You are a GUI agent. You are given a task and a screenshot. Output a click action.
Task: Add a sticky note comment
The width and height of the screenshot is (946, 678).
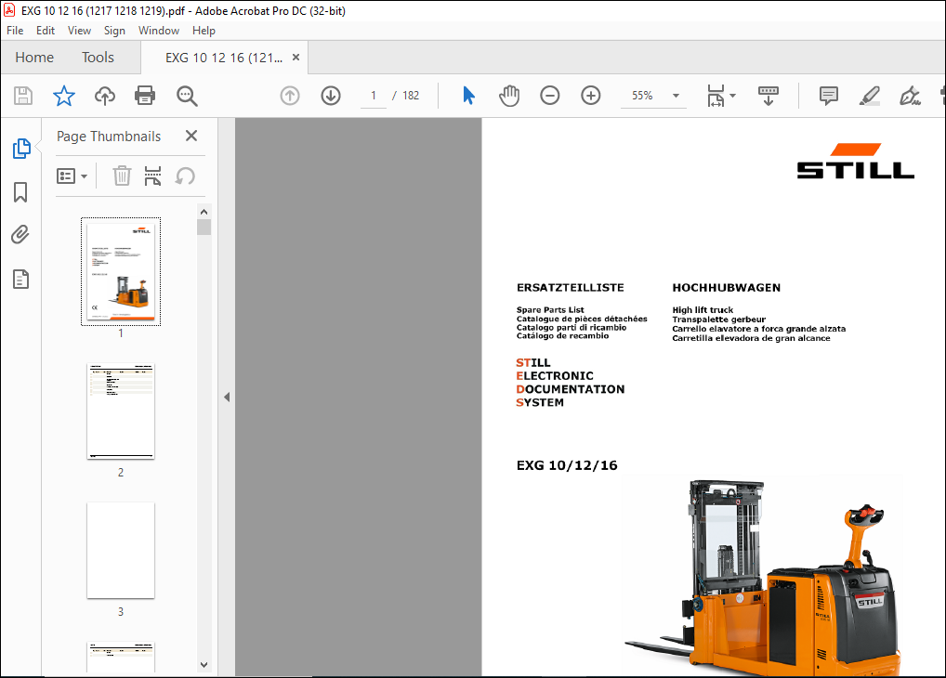point(828,96)
